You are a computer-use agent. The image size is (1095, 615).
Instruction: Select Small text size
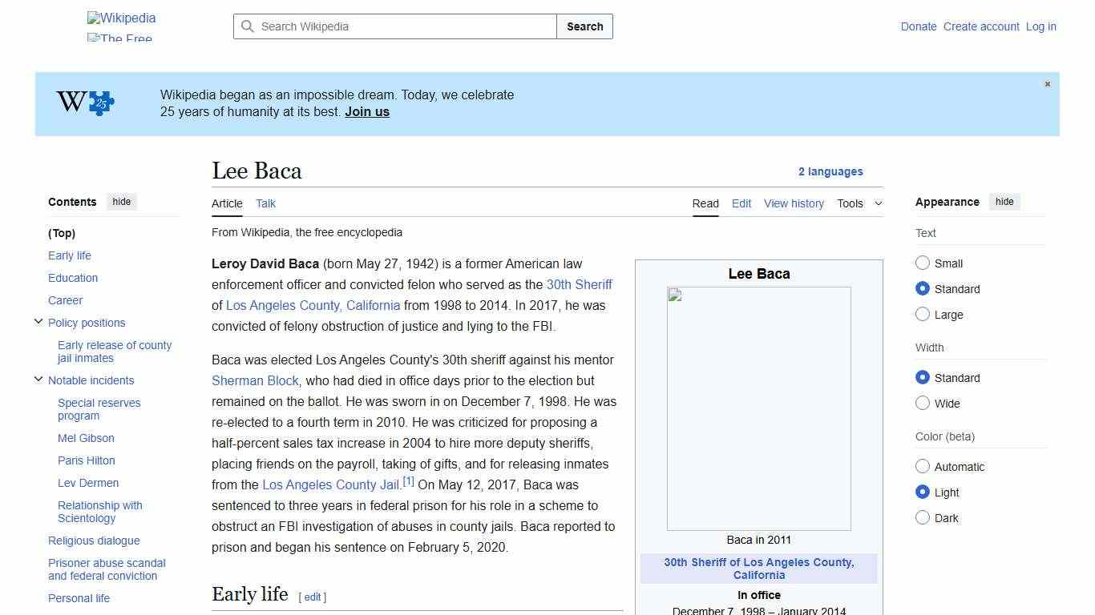(923, 263)
